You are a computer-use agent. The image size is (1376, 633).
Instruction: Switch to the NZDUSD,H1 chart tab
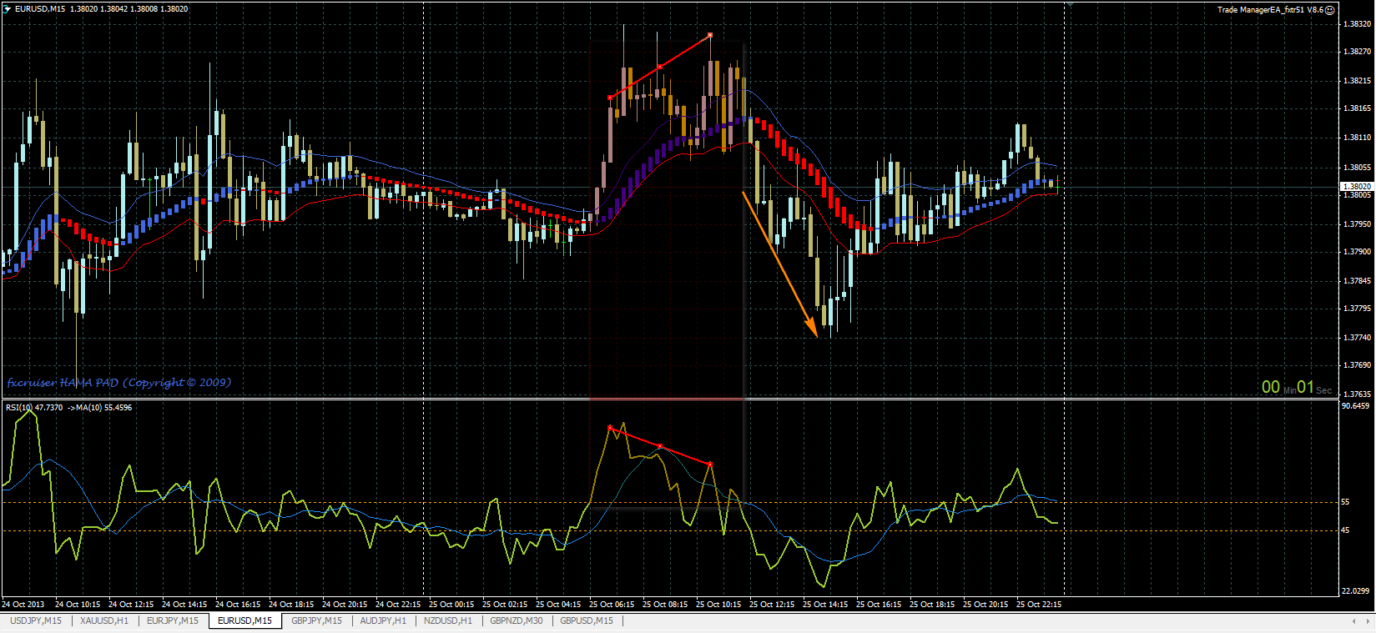click(x=448, y=620)
